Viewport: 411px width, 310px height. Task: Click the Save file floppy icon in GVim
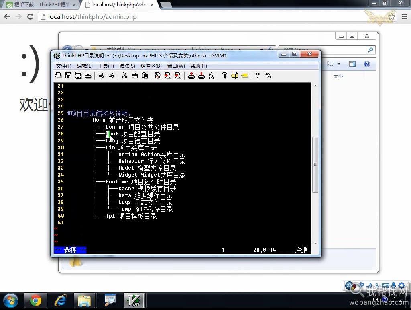(x=68, y=76)
